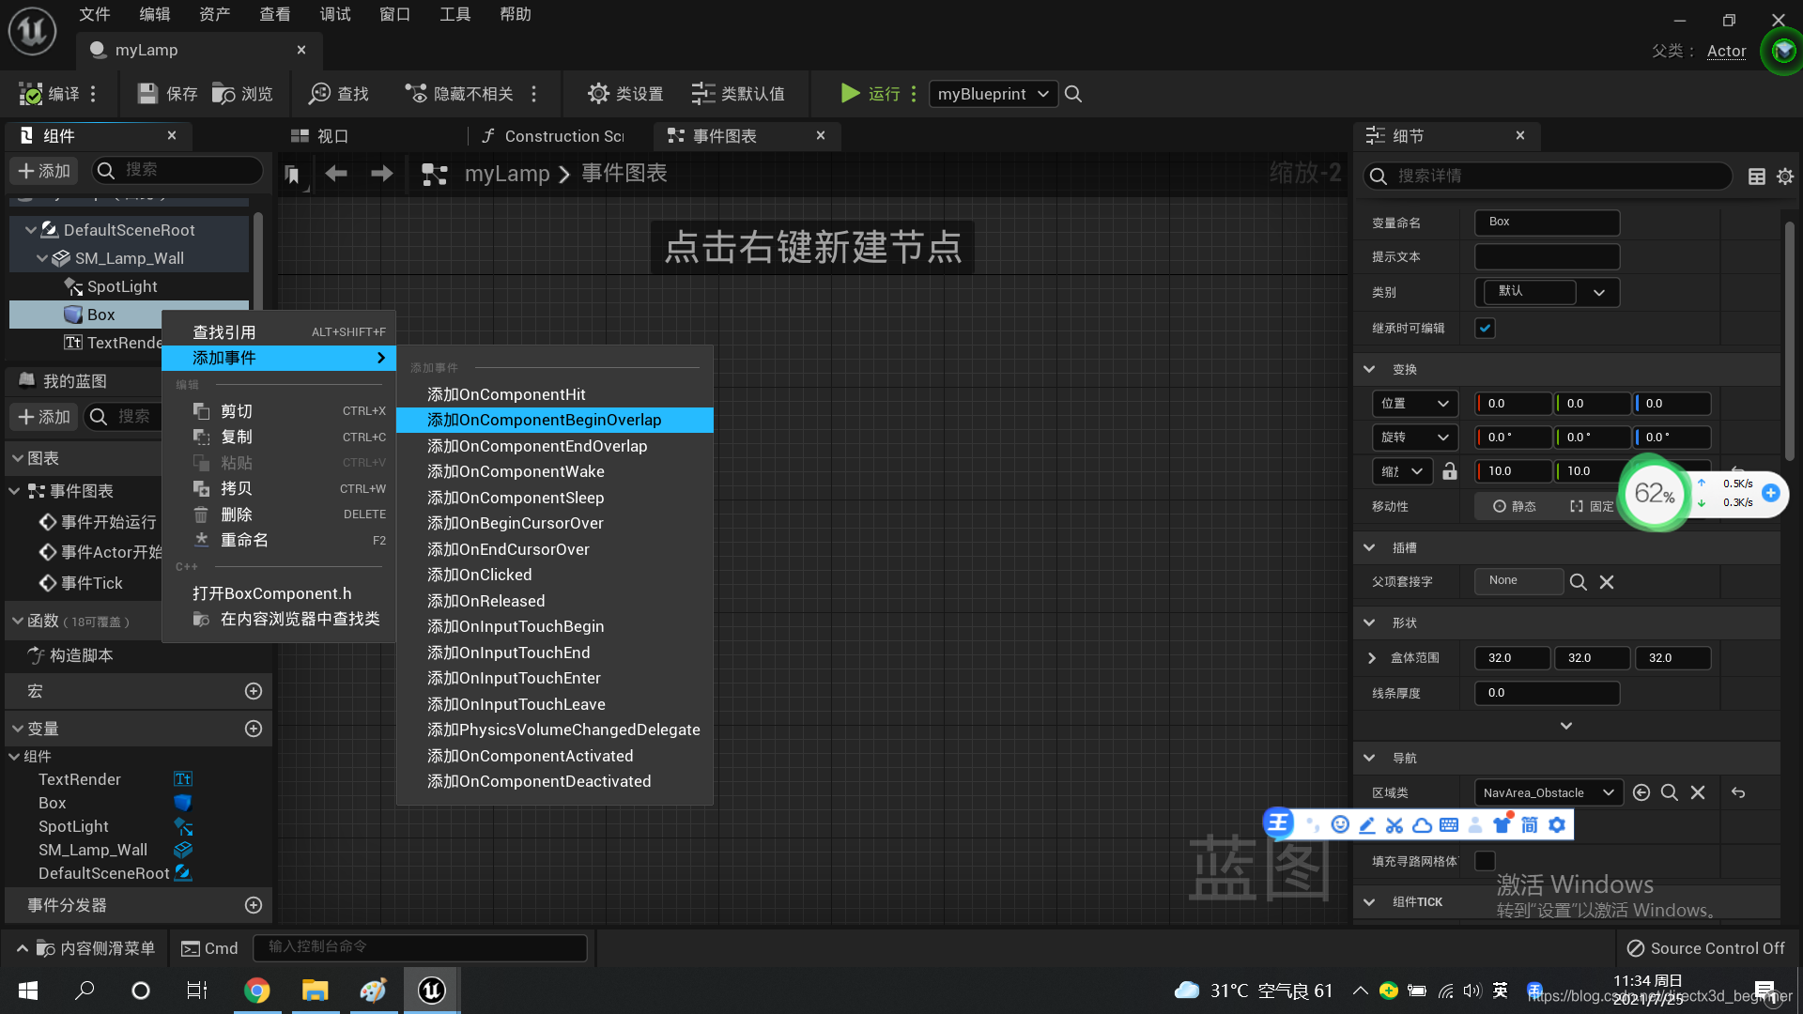Click search icon next to parent socket
Viewport: 1803px width, 1014px height.
(1578, 582)
